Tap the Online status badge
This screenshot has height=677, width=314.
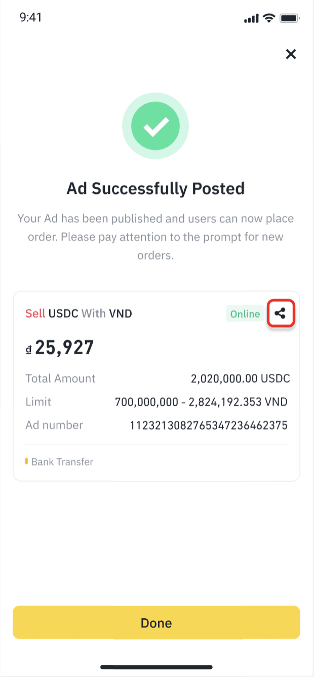[x=245, y=314]
